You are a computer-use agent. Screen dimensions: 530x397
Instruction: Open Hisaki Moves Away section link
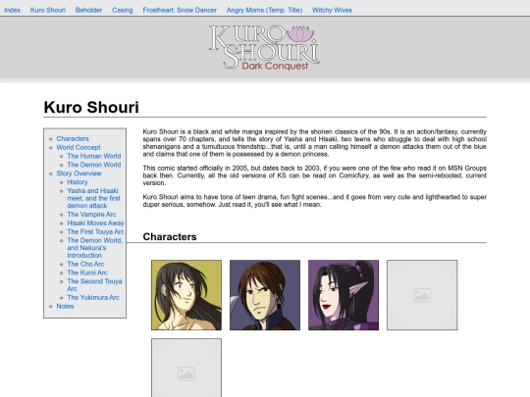point(95,223)
